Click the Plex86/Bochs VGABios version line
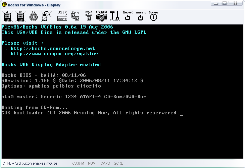 [57, 27]
